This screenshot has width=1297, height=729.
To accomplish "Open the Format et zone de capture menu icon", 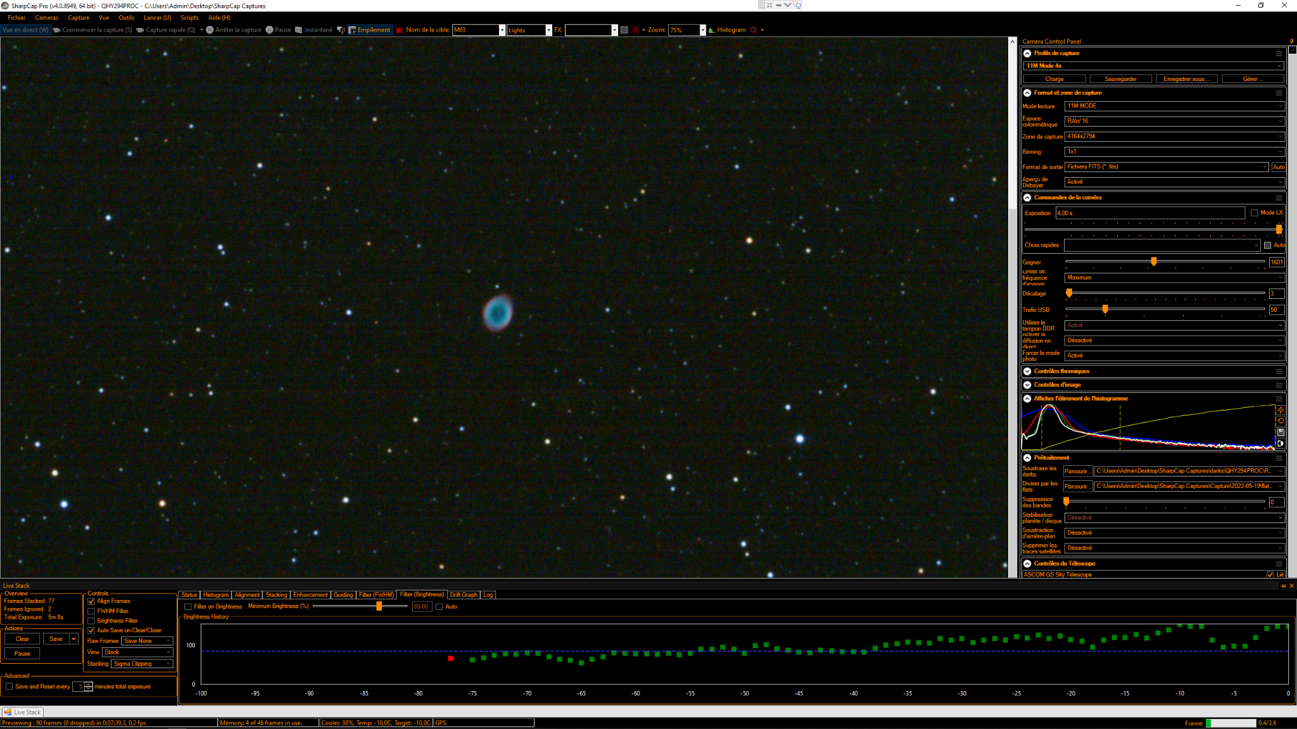I will tap(1279, 92).
